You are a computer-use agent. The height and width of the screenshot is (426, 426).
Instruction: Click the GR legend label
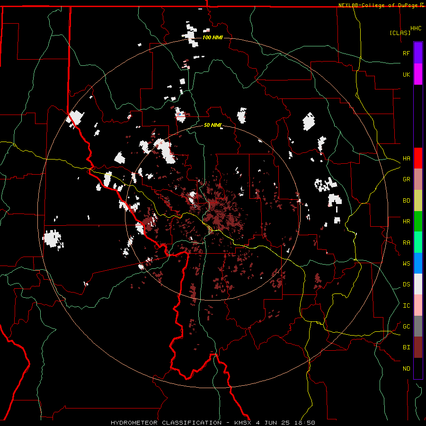pyautogui.click(x=407, y=179)
